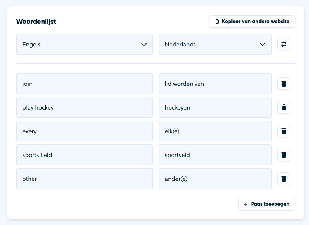Open the Nederlands language dropdown
Viewport: 309px width, 225px height.
[215, 44]
